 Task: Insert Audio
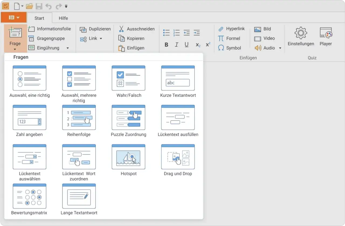265,48
